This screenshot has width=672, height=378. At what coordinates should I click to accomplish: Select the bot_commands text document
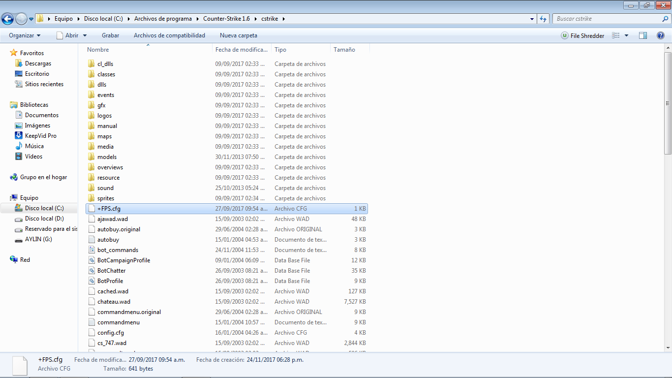pos(118,250)
